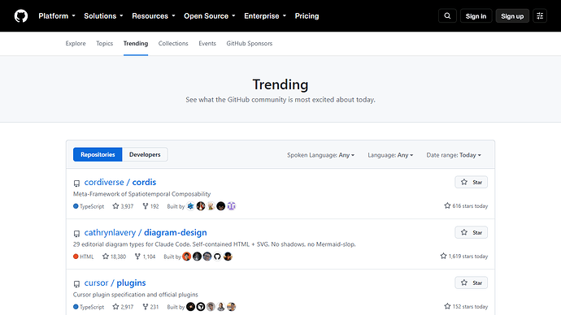
Task: Open the Date range: Today dropdown
Action: (x=454, y=155)
